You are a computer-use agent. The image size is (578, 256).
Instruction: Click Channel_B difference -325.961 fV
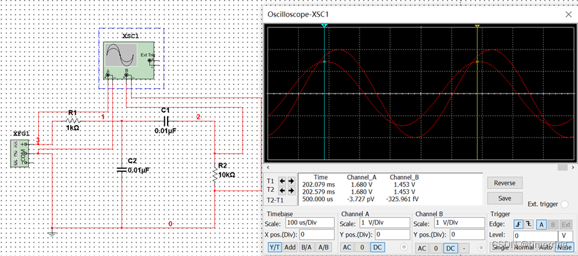(x=402, y=199)
